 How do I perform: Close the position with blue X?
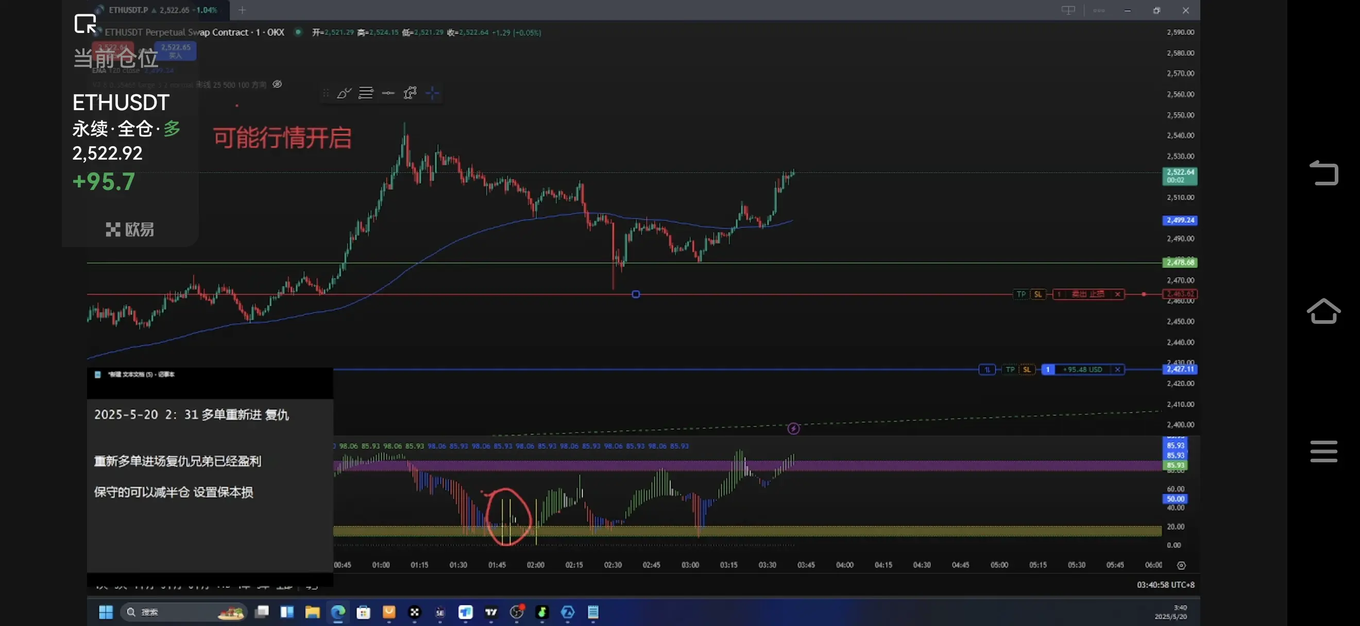(1118, 370)
